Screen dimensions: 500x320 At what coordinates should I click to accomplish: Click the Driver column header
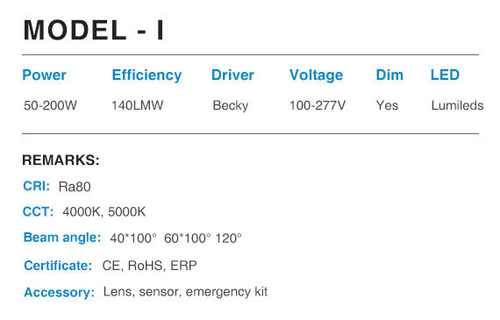click(232, 75)
